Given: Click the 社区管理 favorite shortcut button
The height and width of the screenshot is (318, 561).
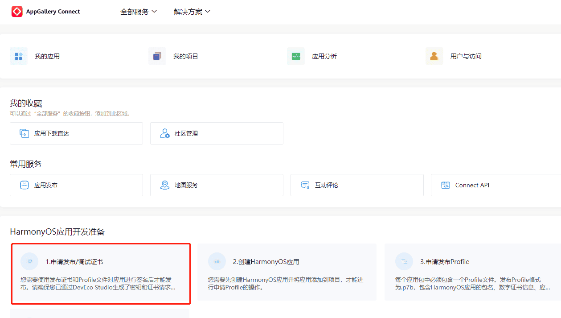Looking at the screenshot, I should click(217, 133).
